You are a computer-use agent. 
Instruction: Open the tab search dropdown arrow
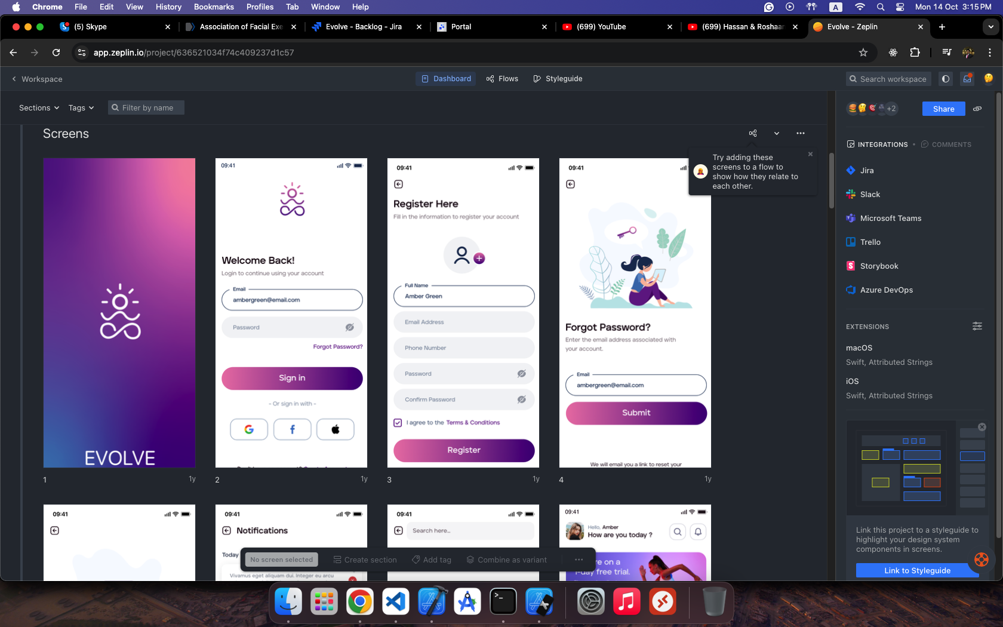991,27
